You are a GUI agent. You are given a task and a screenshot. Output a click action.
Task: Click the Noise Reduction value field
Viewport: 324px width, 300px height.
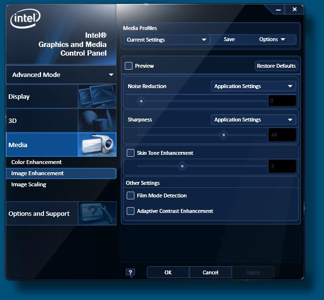click(x=282, y=101)
